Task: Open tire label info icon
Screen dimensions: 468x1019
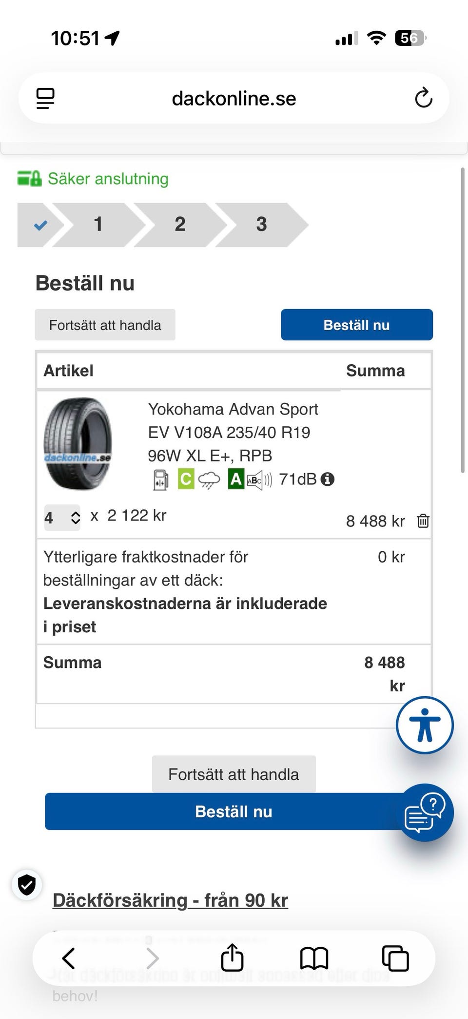Action: (328, 479)
